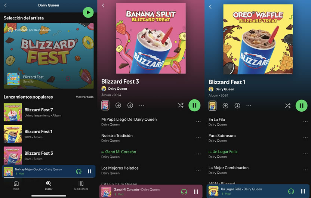Open options for En La Fila
Image resolution: width=311 pixels, height=198 pixels.
(305, 122)
